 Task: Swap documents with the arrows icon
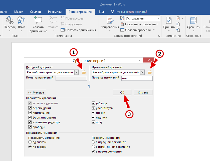(89, 86)
